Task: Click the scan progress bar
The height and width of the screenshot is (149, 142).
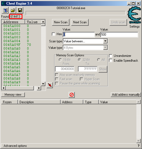Action: pos(76,13)
